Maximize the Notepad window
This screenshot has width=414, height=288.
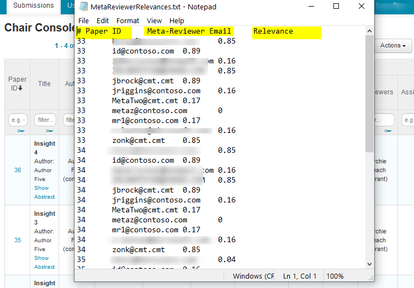[x=336, y=7]
